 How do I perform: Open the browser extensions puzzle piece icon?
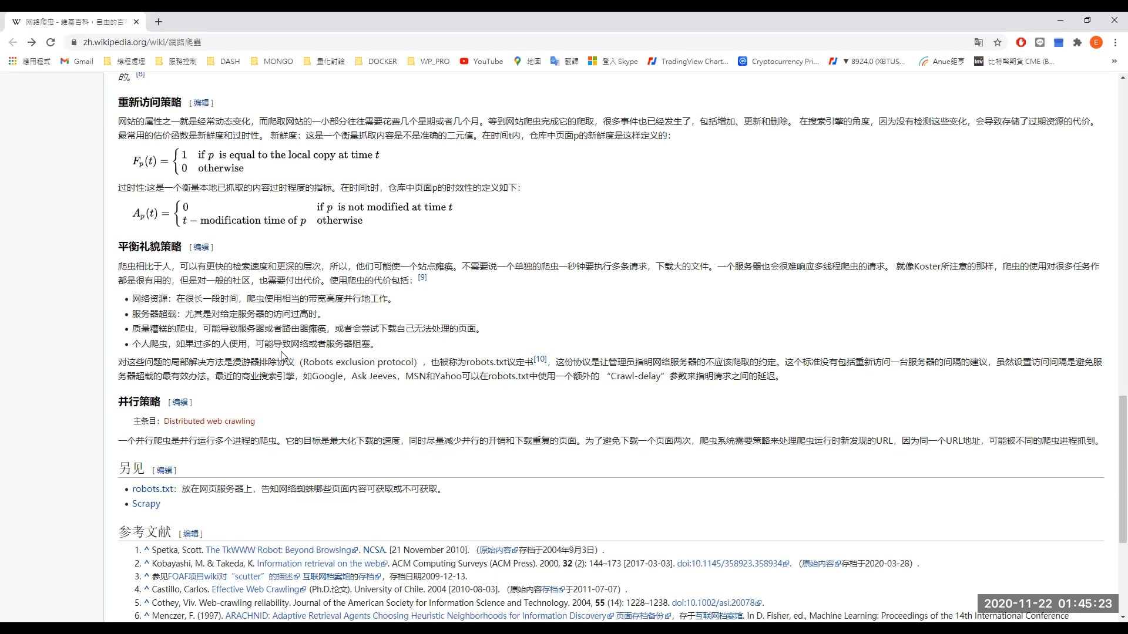coord(1077,42)
